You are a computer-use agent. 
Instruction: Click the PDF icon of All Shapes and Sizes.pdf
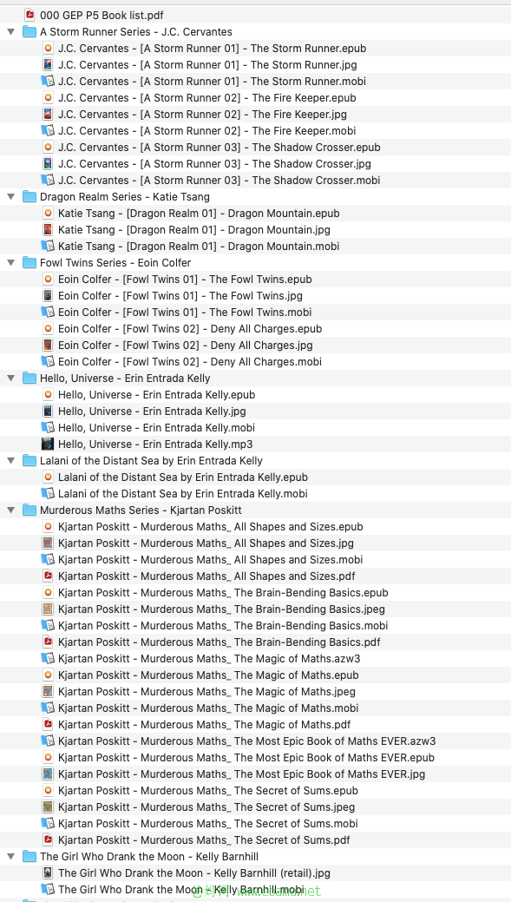click(x=49, y=576)
